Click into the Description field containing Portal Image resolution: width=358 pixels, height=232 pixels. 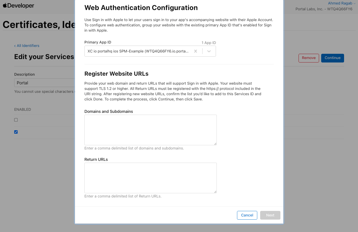[x=44, y=83]
